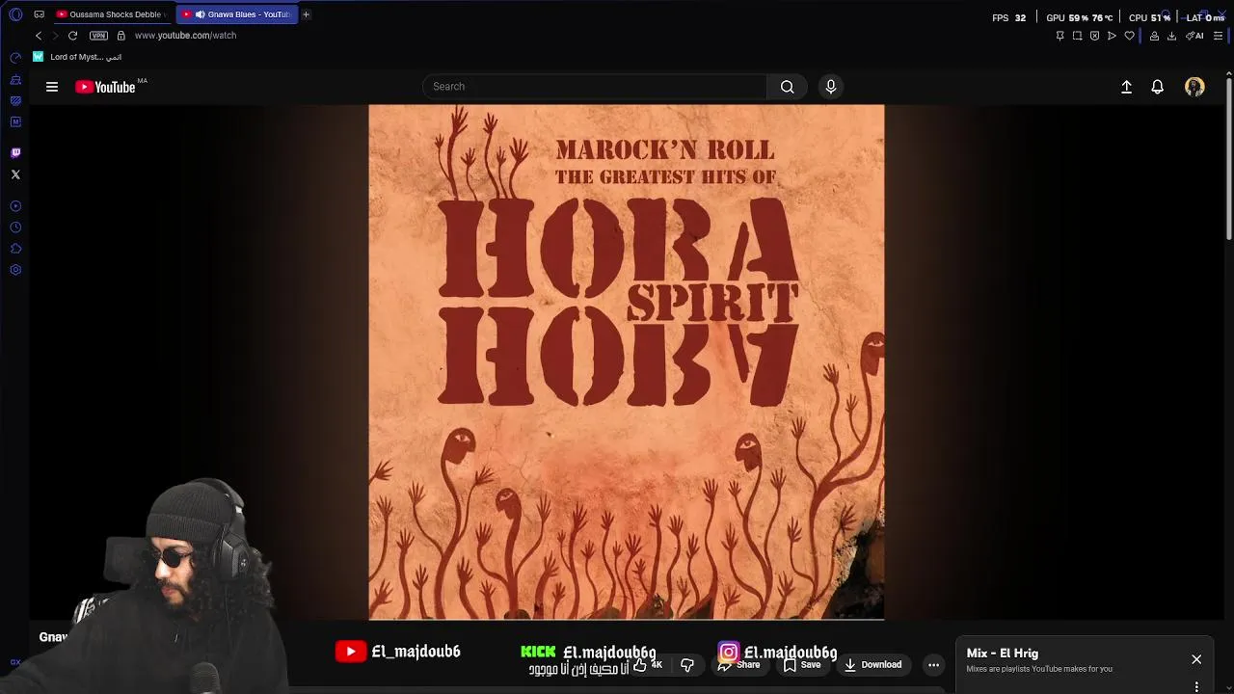1234x694 pixels.
Task: Save video to playlist
Action: (802, 665)
